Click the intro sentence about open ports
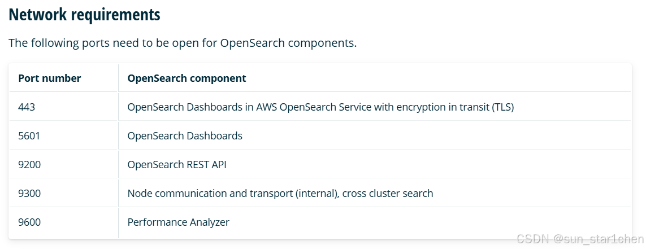Image resolution: width=646 pixels, height=250 pixels. [x=183, y=43]
